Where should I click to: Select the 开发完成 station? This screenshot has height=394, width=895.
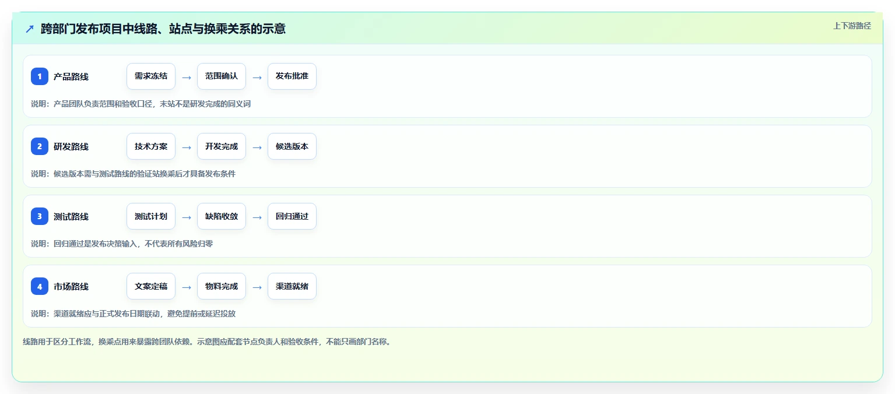(222, 146)
